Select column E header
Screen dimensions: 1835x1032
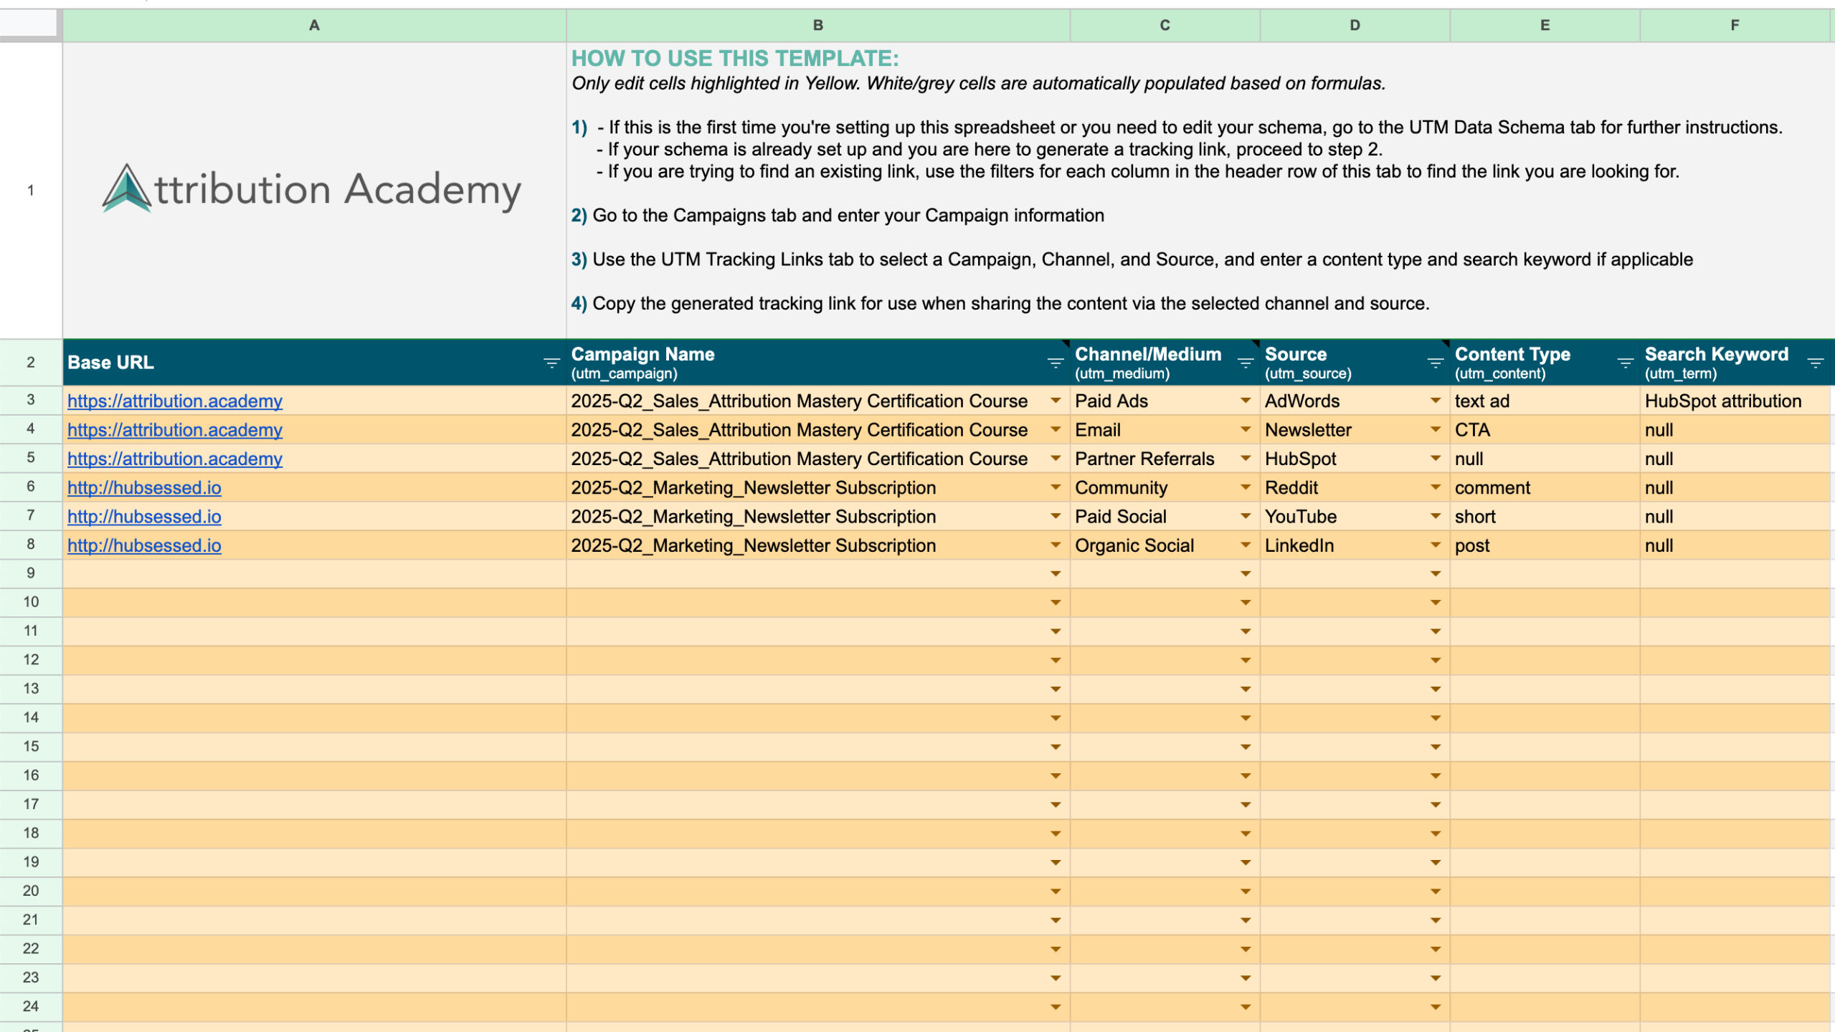pyautogui.click(x=1545, y=25)
